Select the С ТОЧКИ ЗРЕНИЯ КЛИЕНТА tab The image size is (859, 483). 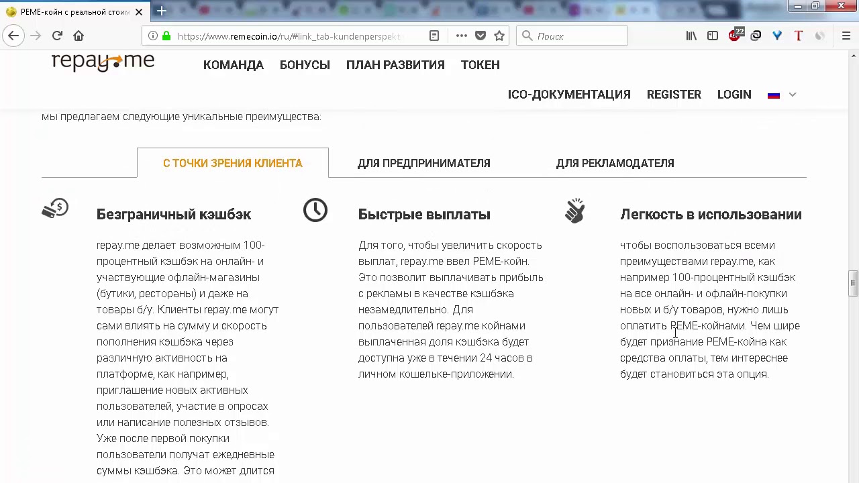point(233,163)
